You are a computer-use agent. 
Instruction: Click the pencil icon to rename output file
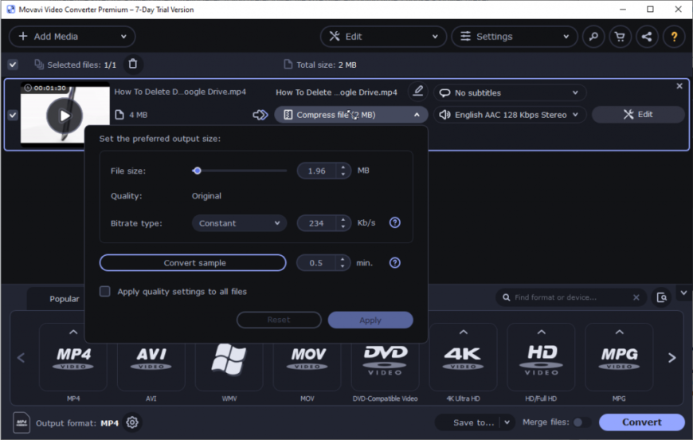(417, 92)
